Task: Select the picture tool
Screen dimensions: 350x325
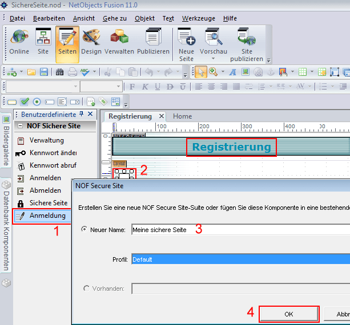Action: click(x=246, y=72)
